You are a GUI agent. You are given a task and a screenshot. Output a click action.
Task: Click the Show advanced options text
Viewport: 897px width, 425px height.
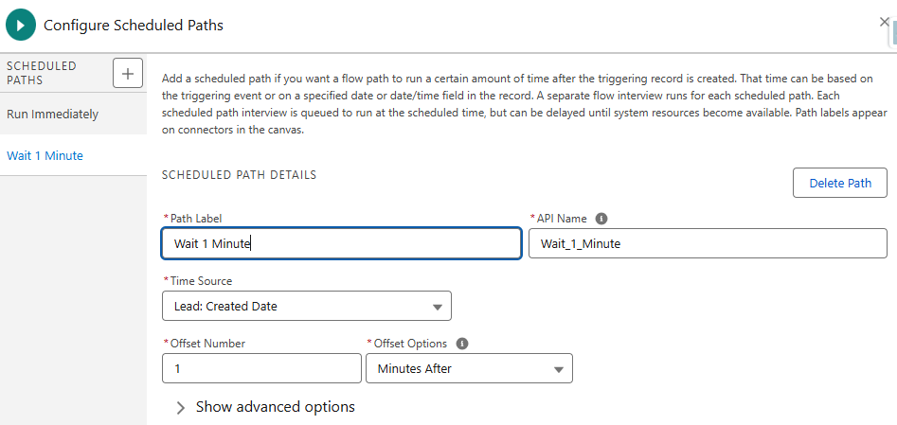click(275, 407)
